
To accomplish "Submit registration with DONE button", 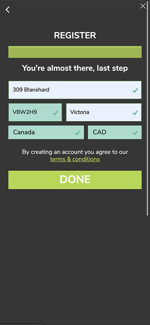I will coord(75,180).
